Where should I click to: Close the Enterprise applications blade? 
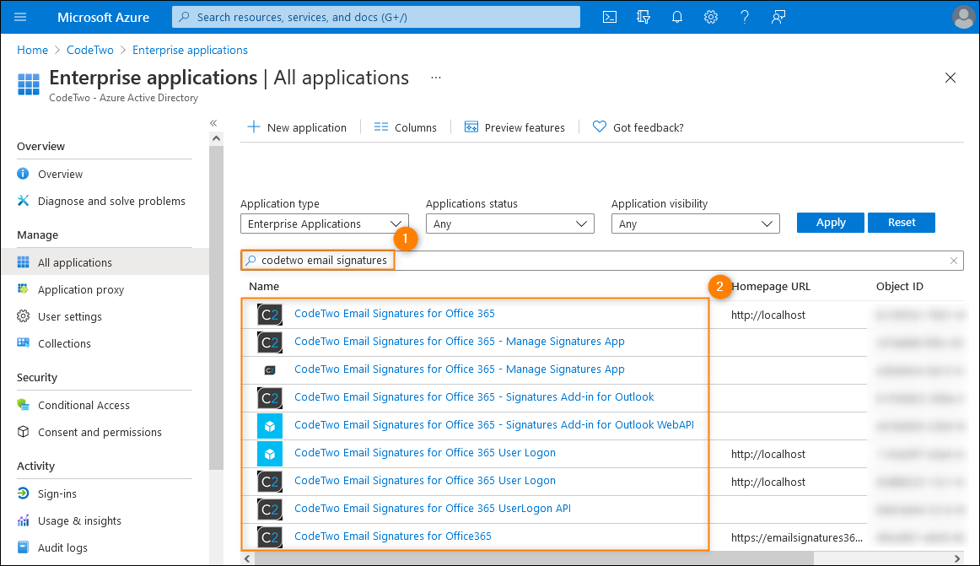click(950, 78)
